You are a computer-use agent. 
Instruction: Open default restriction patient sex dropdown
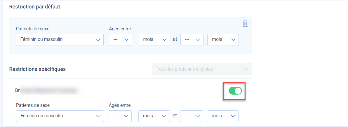click(x=60, y=40)
